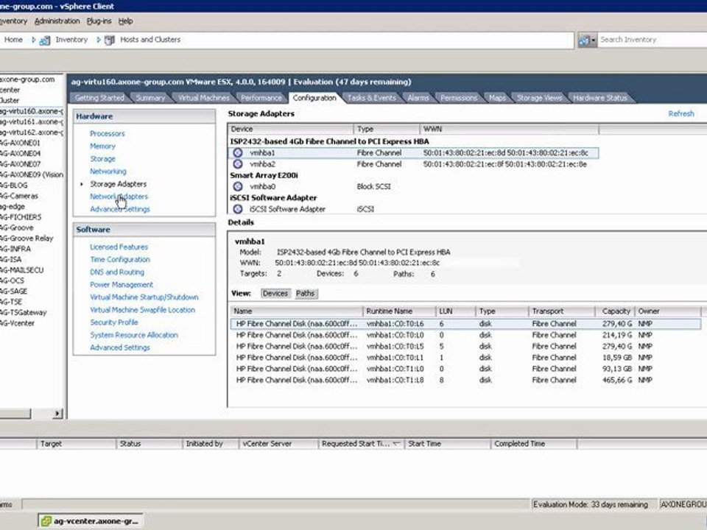Open the Time Configuration link
Screen dimensions: 707x530
click(x=120, y=260)
